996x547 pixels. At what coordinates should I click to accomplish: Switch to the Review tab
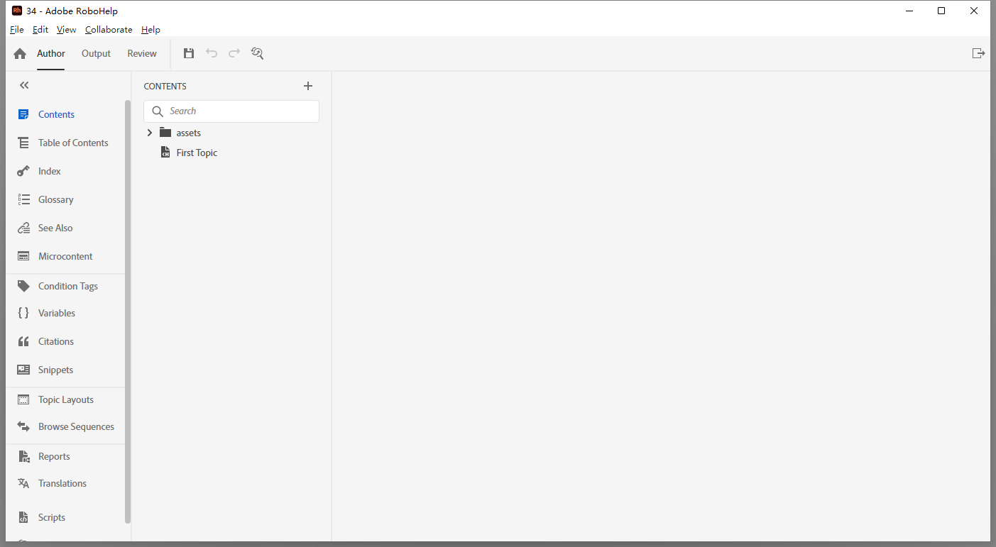[142, 54]
